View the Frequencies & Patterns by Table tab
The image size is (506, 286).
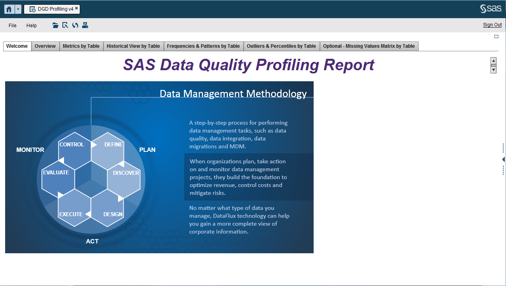203,46
